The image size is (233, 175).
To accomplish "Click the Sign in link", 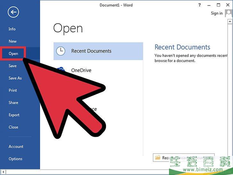I will [x=217, y=13].
